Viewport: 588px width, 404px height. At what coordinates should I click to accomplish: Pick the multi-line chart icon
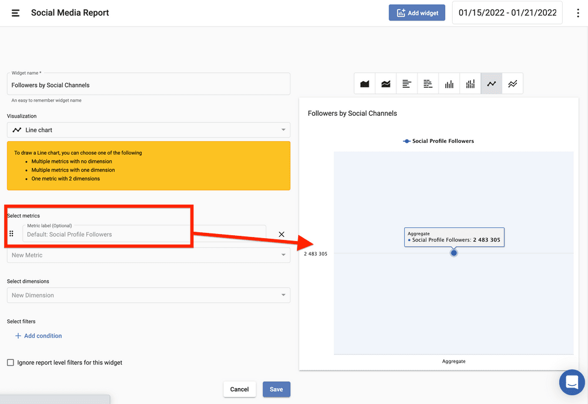click(x=513, y=84)
